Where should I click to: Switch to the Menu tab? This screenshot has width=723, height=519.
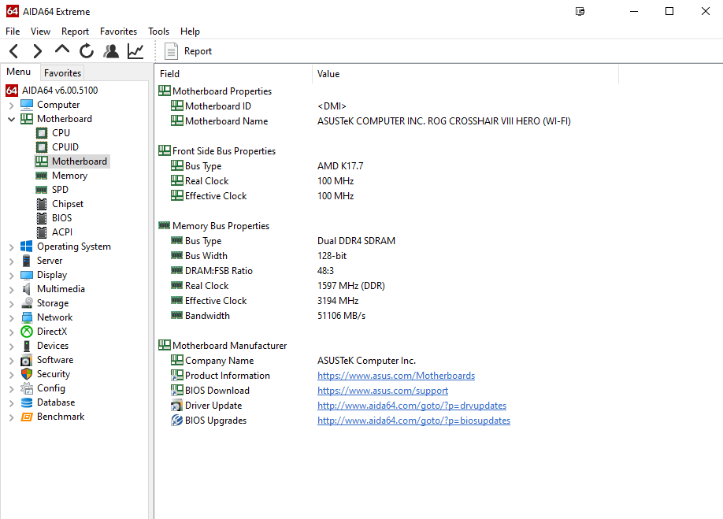[x=19, y=72]
